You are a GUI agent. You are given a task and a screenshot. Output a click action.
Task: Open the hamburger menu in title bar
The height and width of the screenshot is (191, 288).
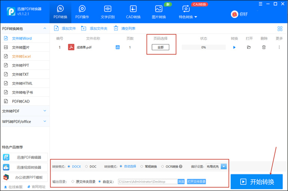coord(260,4)
